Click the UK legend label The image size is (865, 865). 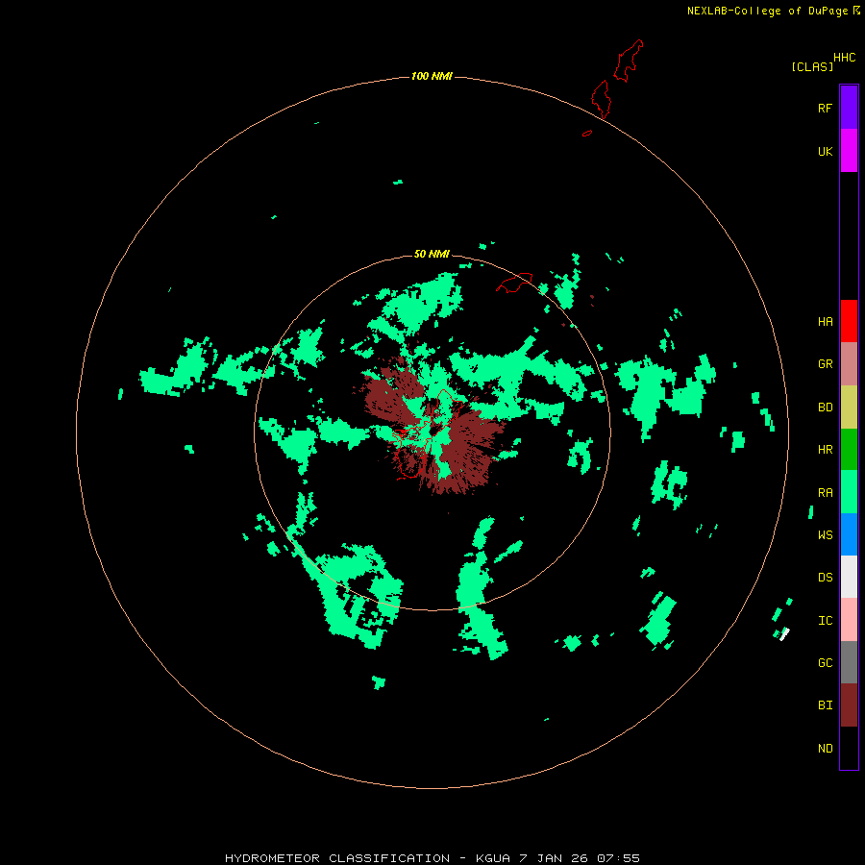825,152
